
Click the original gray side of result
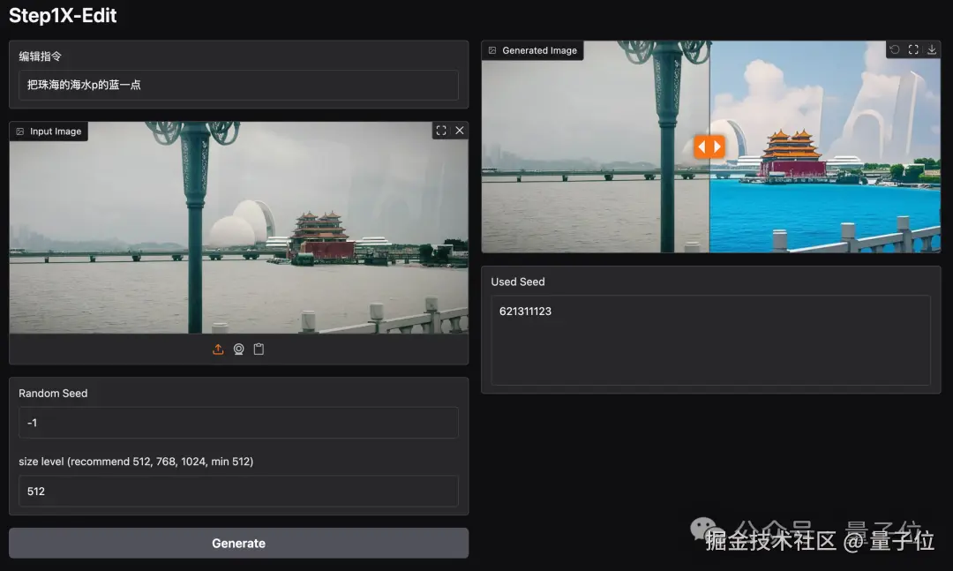pos(596,147)
